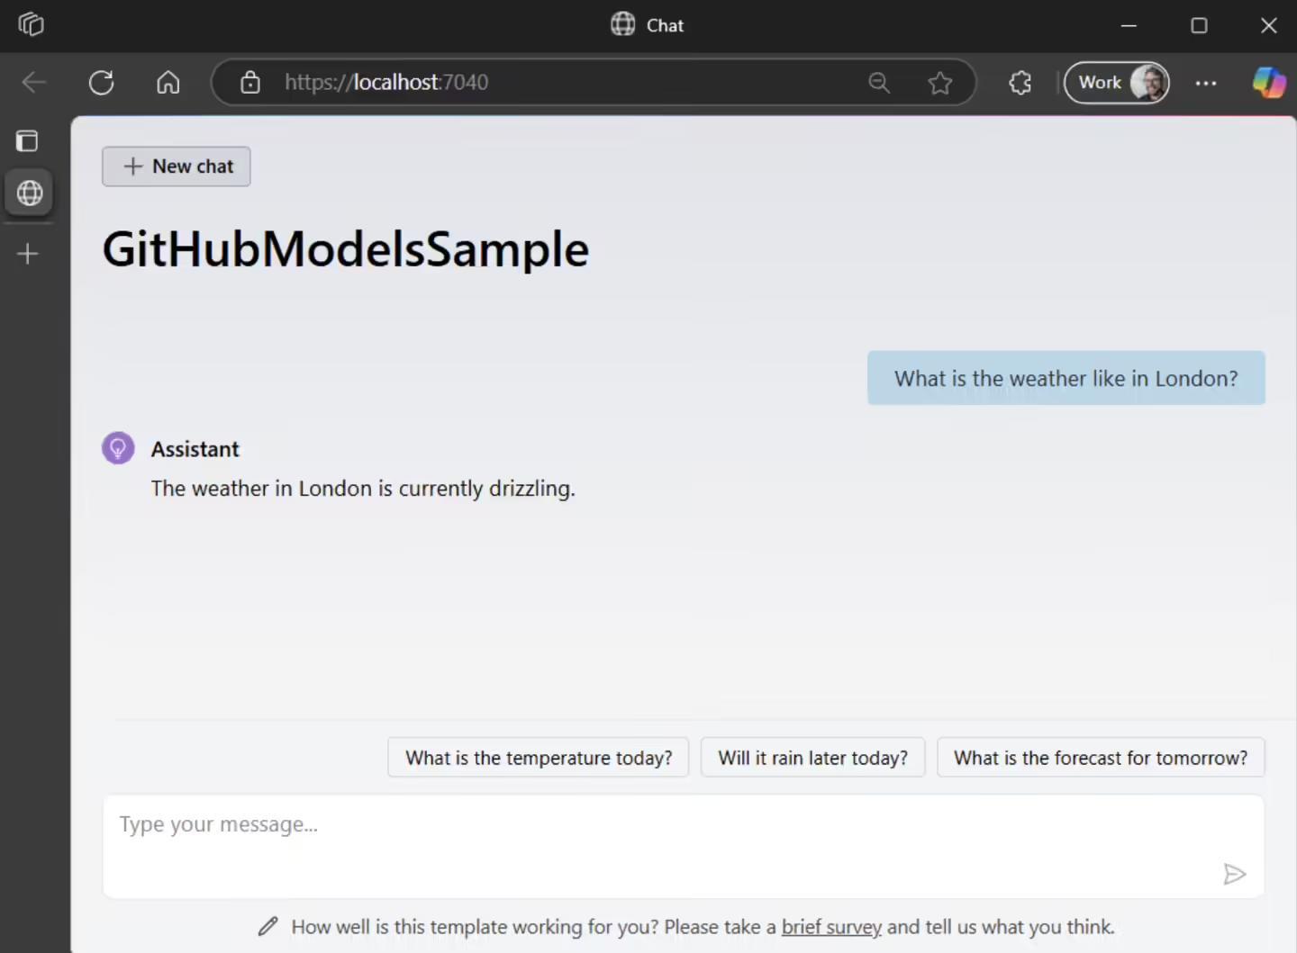Screen dimensions: 1297x953
Task: Select 'What is the forecast for tomorrow?' suggestion
Action: click(x=1101, y=758)
